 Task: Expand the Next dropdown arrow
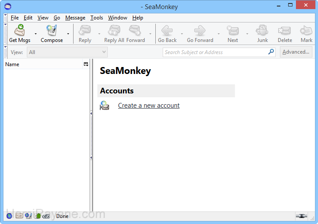pos(247,34)
